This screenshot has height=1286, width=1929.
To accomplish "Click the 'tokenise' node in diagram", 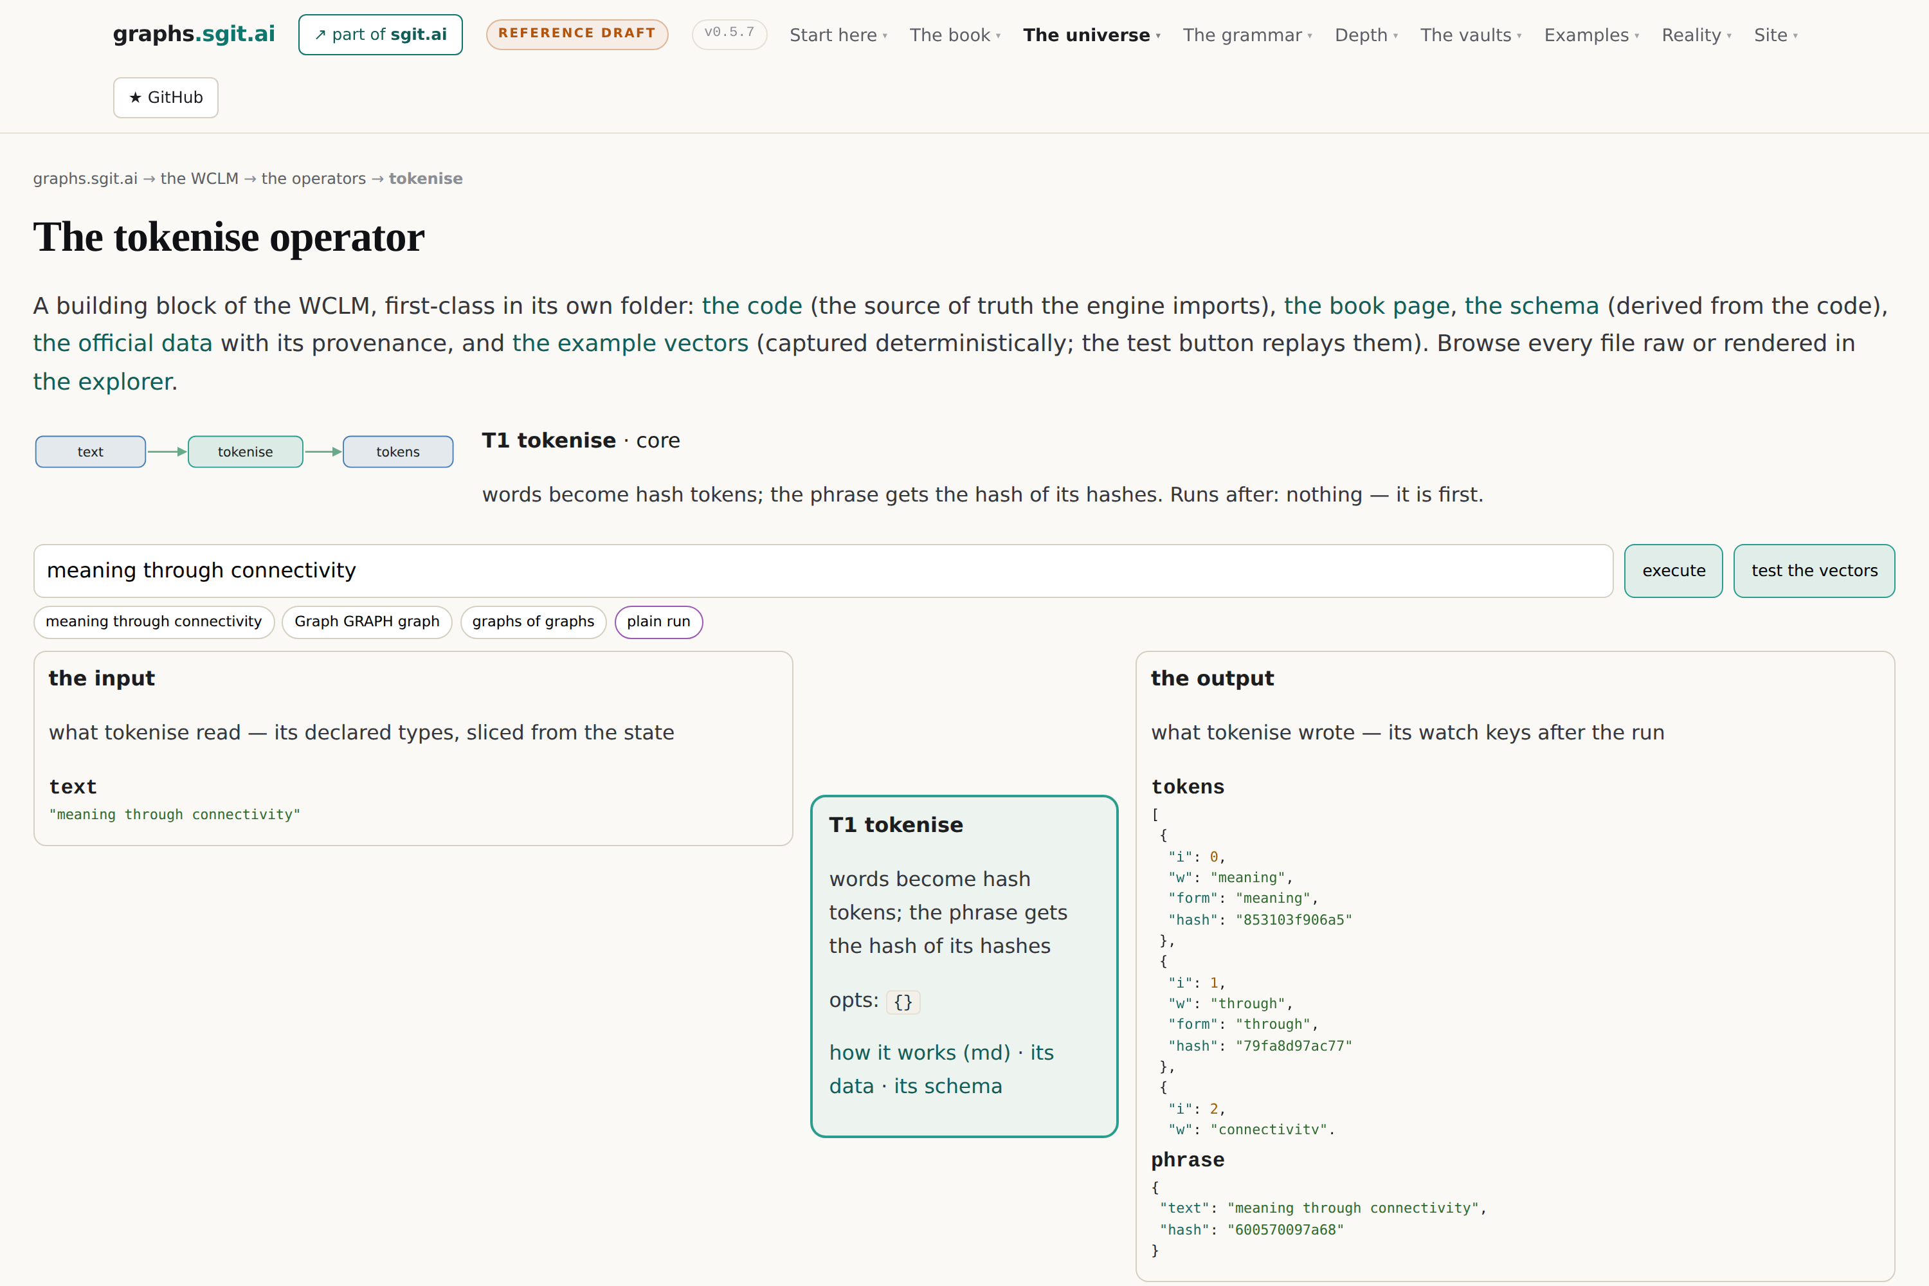I will tap(245, 452).
